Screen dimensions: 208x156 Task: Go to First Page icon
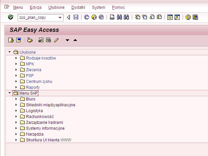point(137,17)
